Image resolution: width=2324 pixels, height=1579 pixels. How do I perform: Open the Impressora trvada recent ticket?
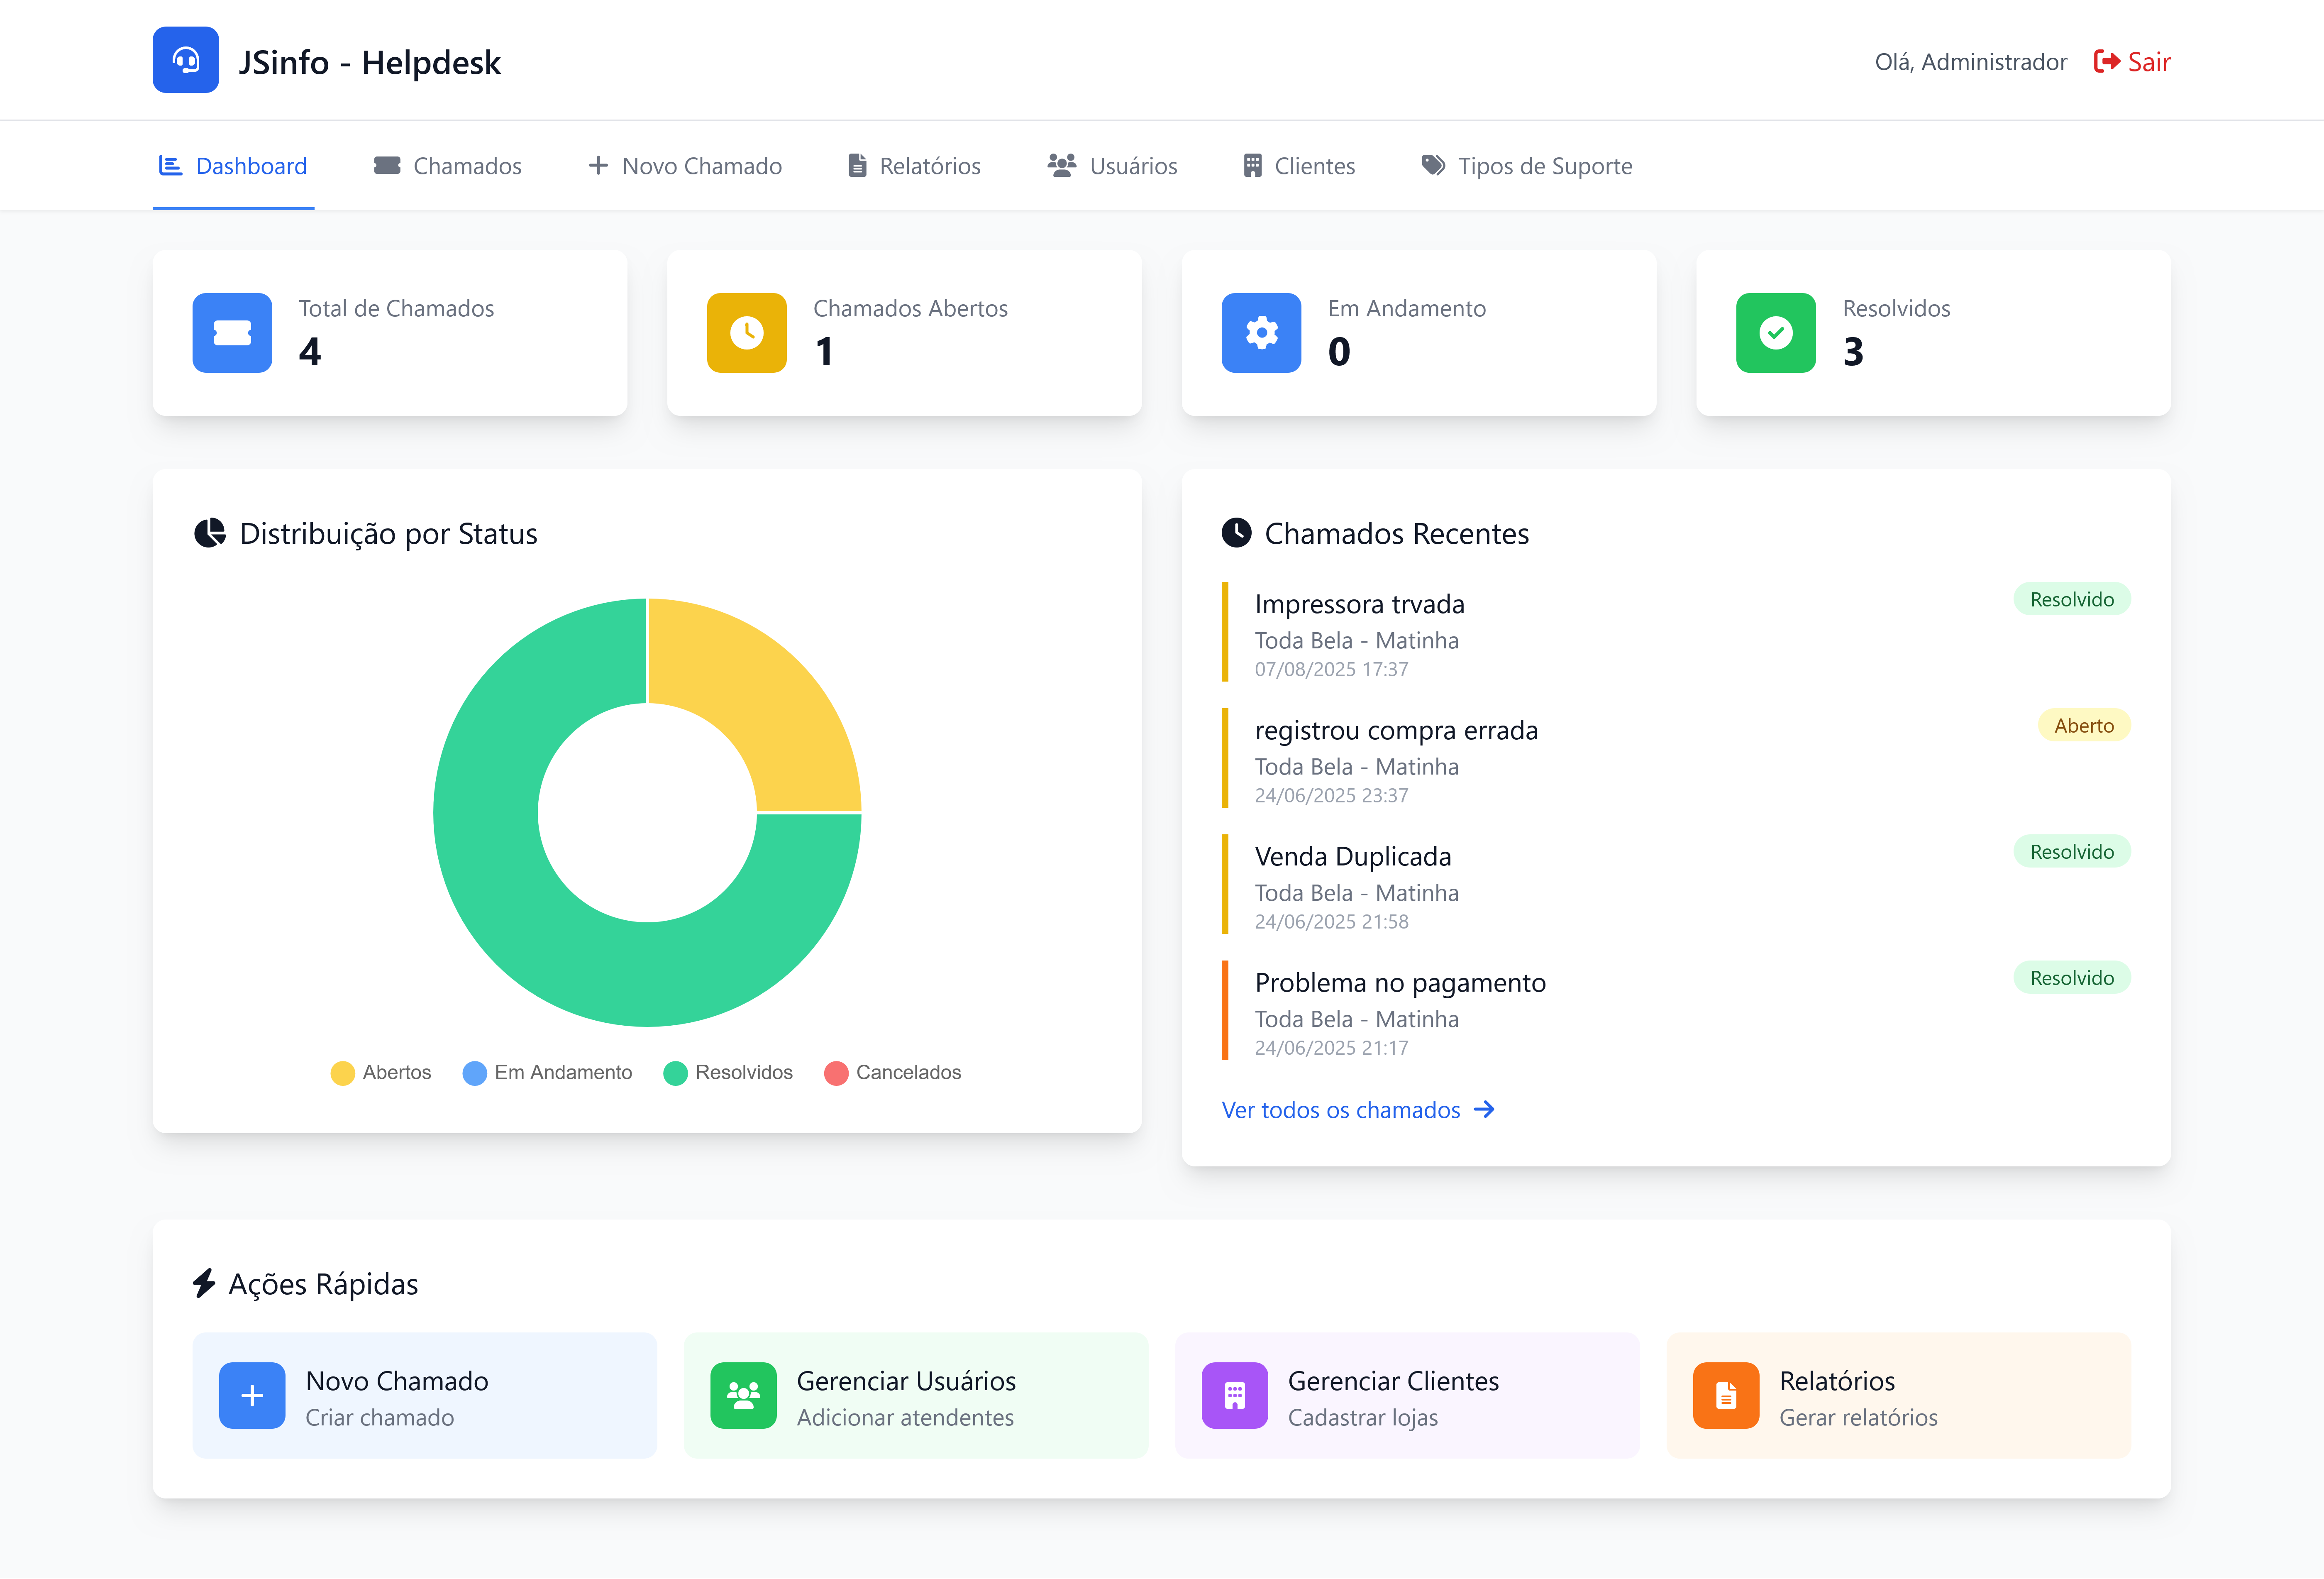(x=1676, y=632)
